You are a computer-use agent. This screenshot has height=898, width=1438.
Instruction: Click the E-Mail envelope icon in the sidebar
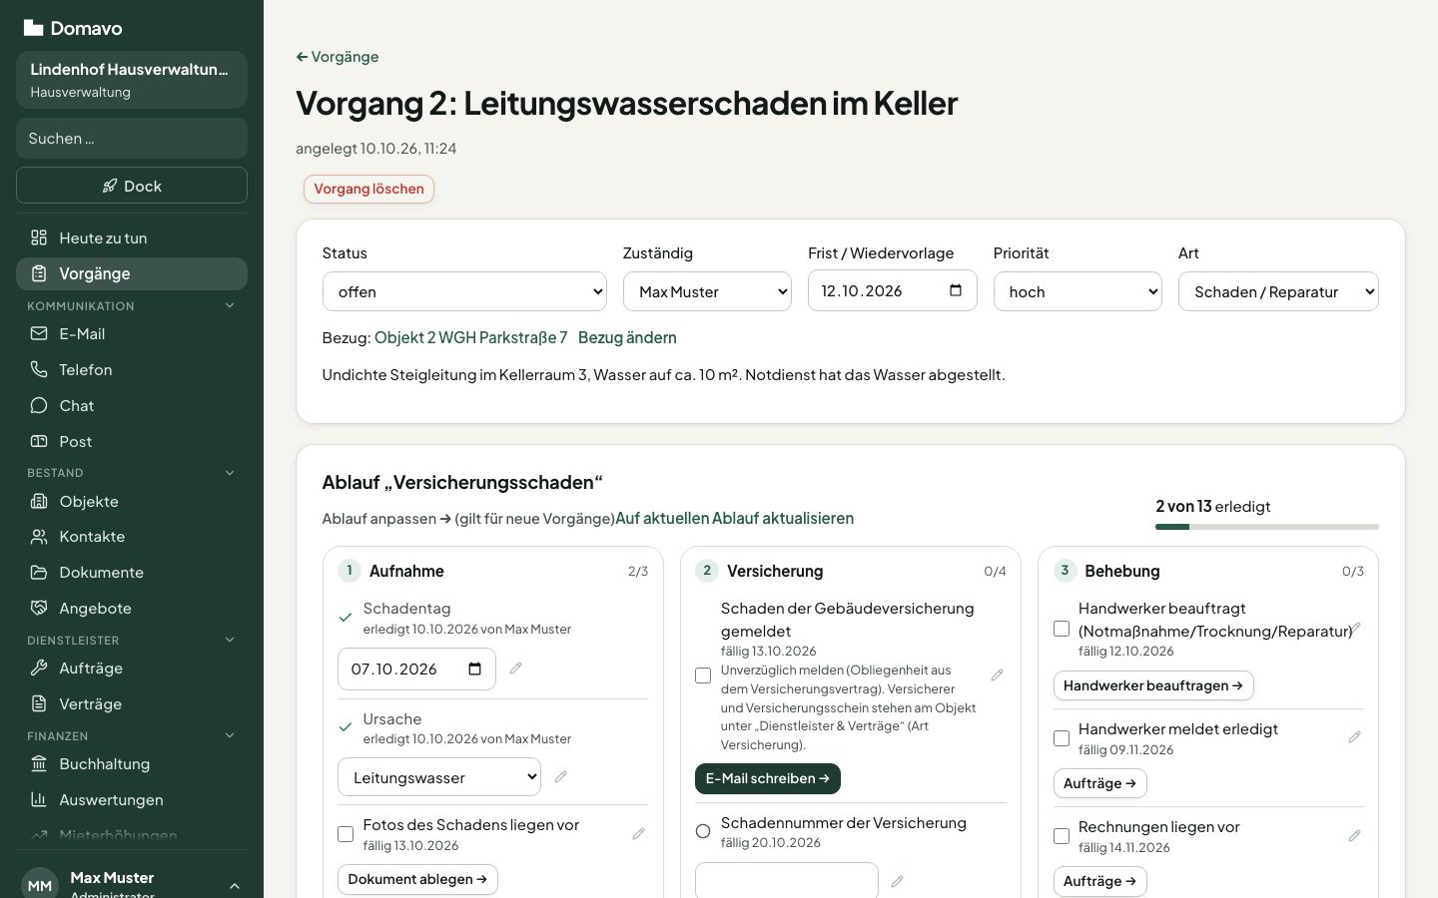click(x=39, y=333)
